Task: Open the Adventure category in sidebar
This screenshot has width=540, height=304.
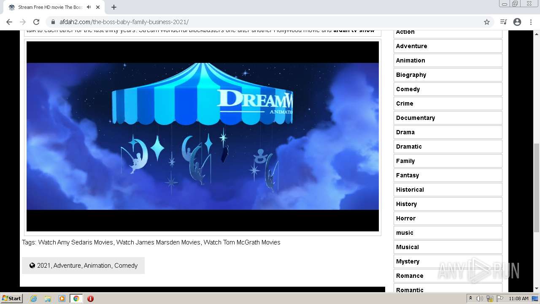Action: coord(448,46)
